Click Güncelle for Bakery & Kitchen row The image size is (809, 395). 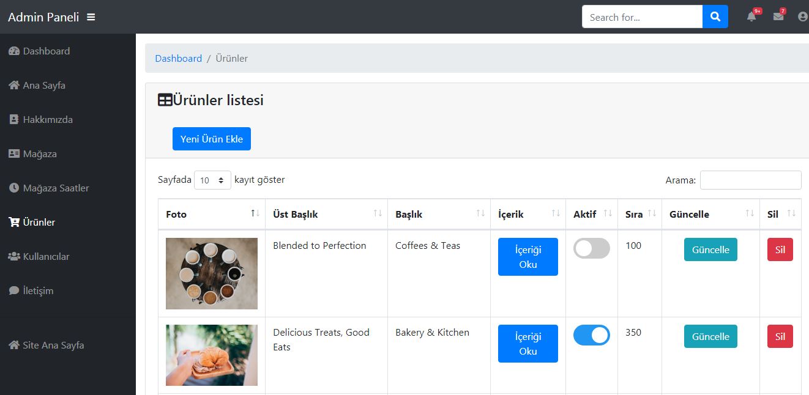(710, 336)
